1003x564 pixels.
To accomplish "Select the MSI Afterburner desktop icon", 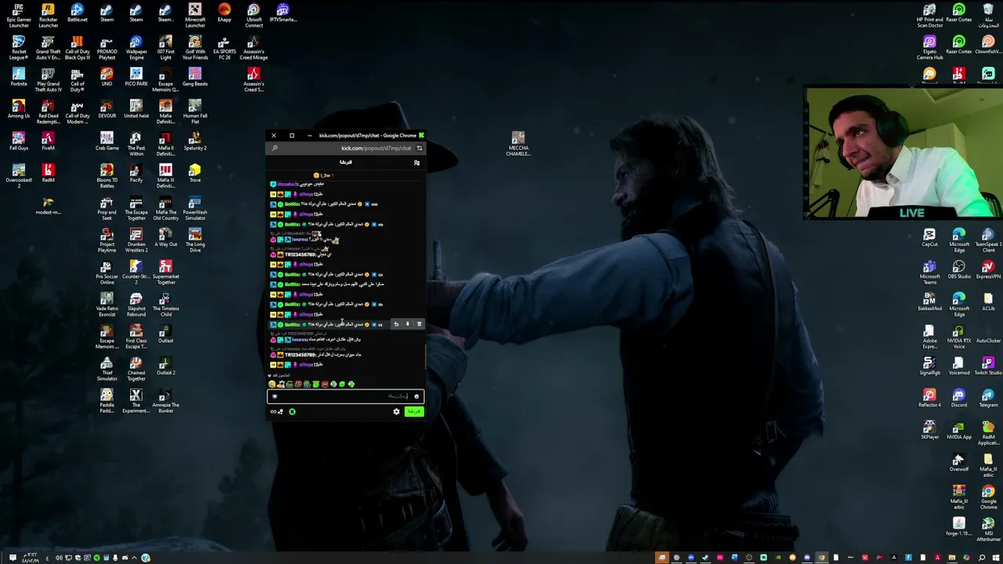I will click(x=988, y=530).
